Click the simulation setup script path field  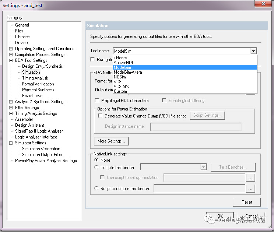point(204,177)
